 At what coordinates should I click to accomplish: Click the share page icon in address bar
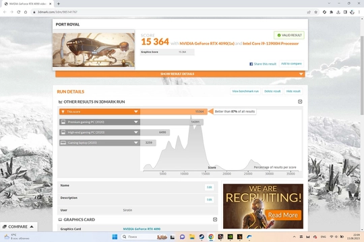(309, 12)
